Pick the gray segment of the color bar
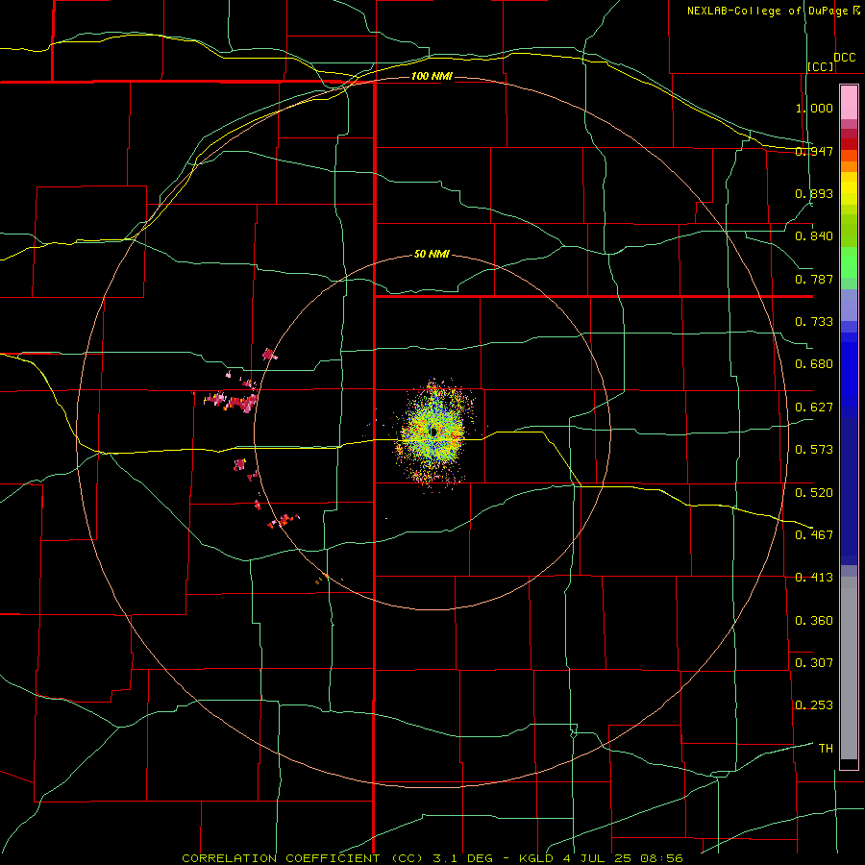This screenshot has height=865, width=865. pyautogui.click(x=849, y=668)
